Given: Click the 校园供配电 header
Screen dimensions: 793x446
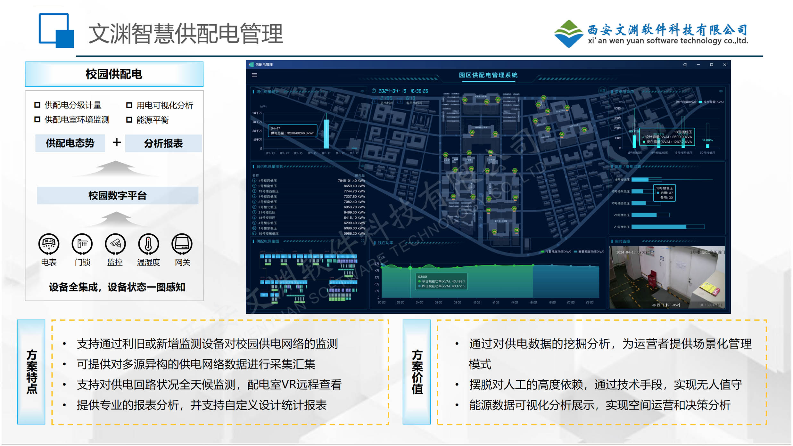Looking at the screenshot, I should pyautogui.click(x=114, y=74).
